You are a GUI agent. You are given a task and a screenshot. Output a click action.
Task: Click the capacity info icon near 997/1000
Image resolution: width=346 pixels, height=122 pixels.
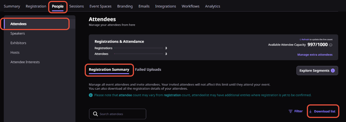[x=331, y=45]
